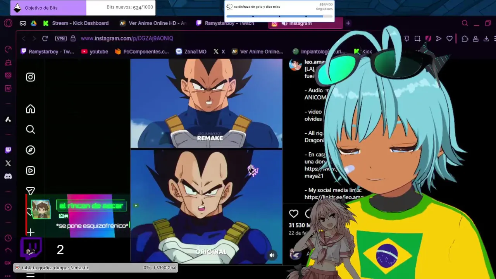Screen dimensions: 496x279
Task: Open Ramystarboy Twitch bookmark
Action: coord(47,52)
